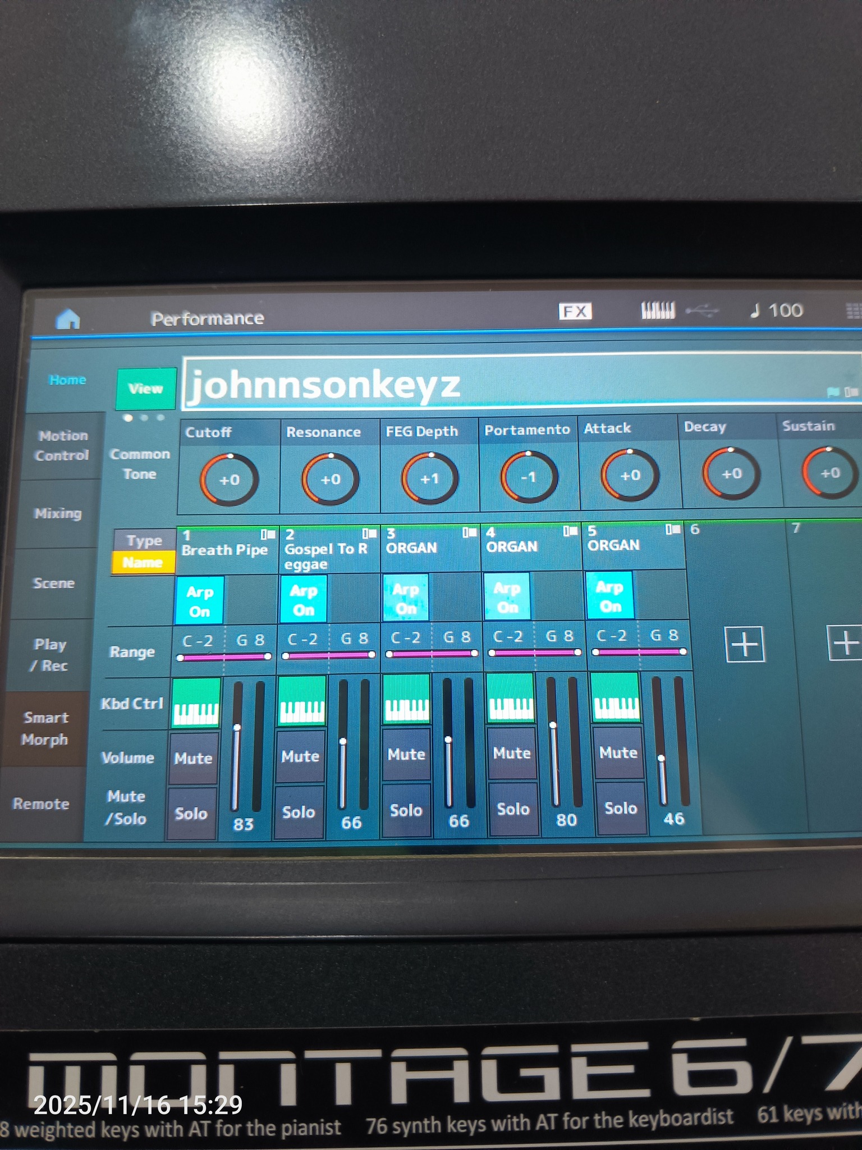Toggle Arp On for Gospel To Reggae part
Screen dimensions: 862x1150
click(303, 599)
